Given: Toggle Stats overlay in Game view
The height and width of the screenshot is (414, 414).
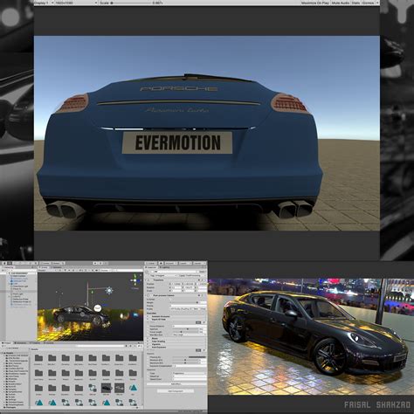Looking at the screenshot, I should click(355, 3).
